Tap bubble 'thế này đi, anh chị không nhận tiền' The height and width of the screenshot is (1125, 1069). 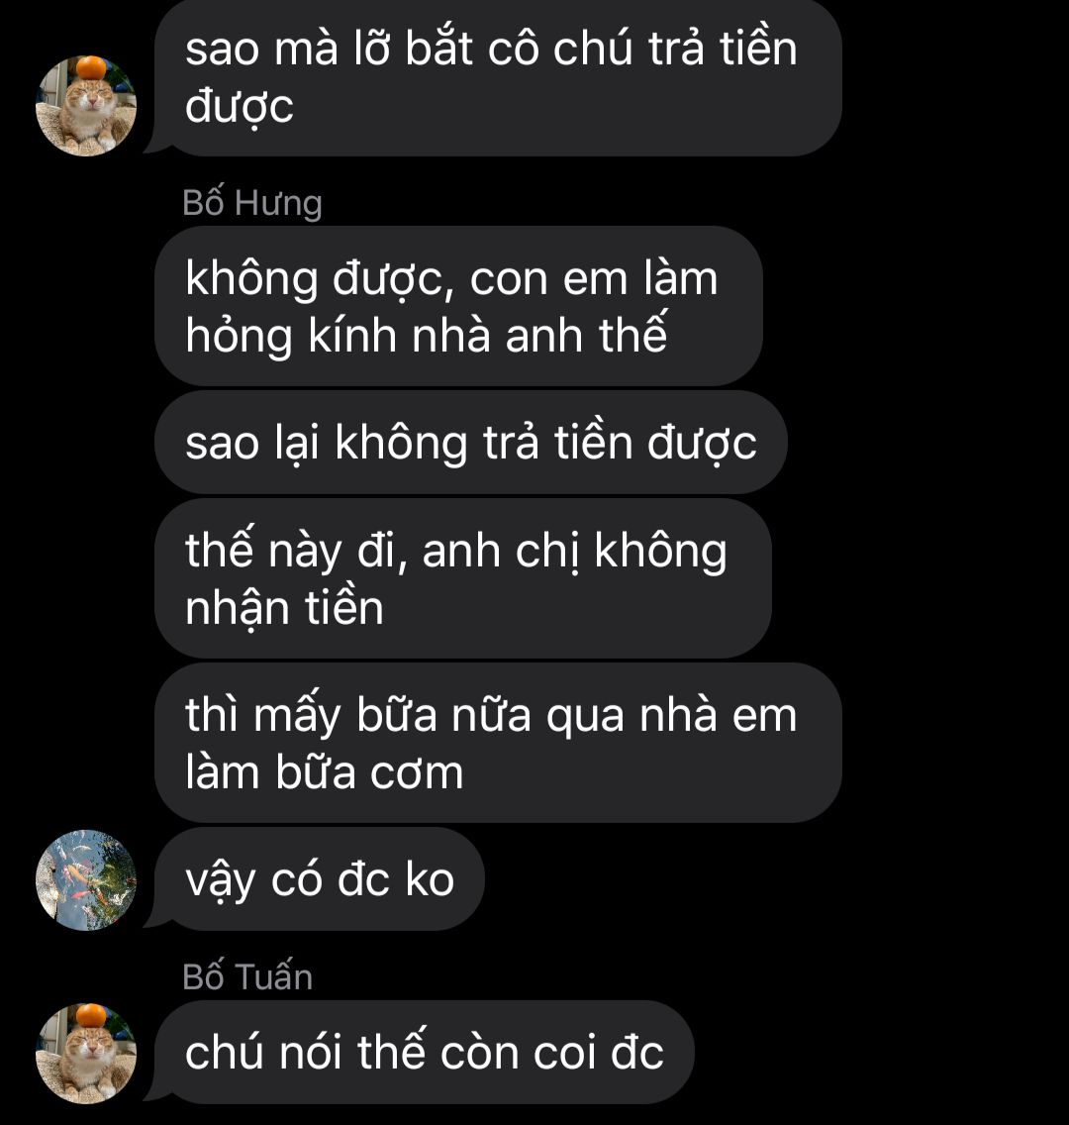pos(463,578)
